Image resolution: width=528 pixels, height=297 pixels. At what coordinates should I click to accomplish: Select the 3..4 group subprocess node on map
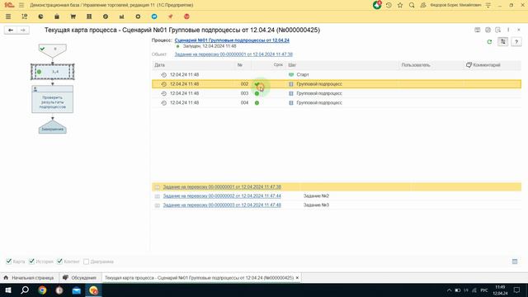click(53, 72)
